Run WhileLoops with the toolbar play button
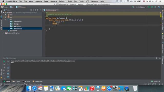 (149, 7)
